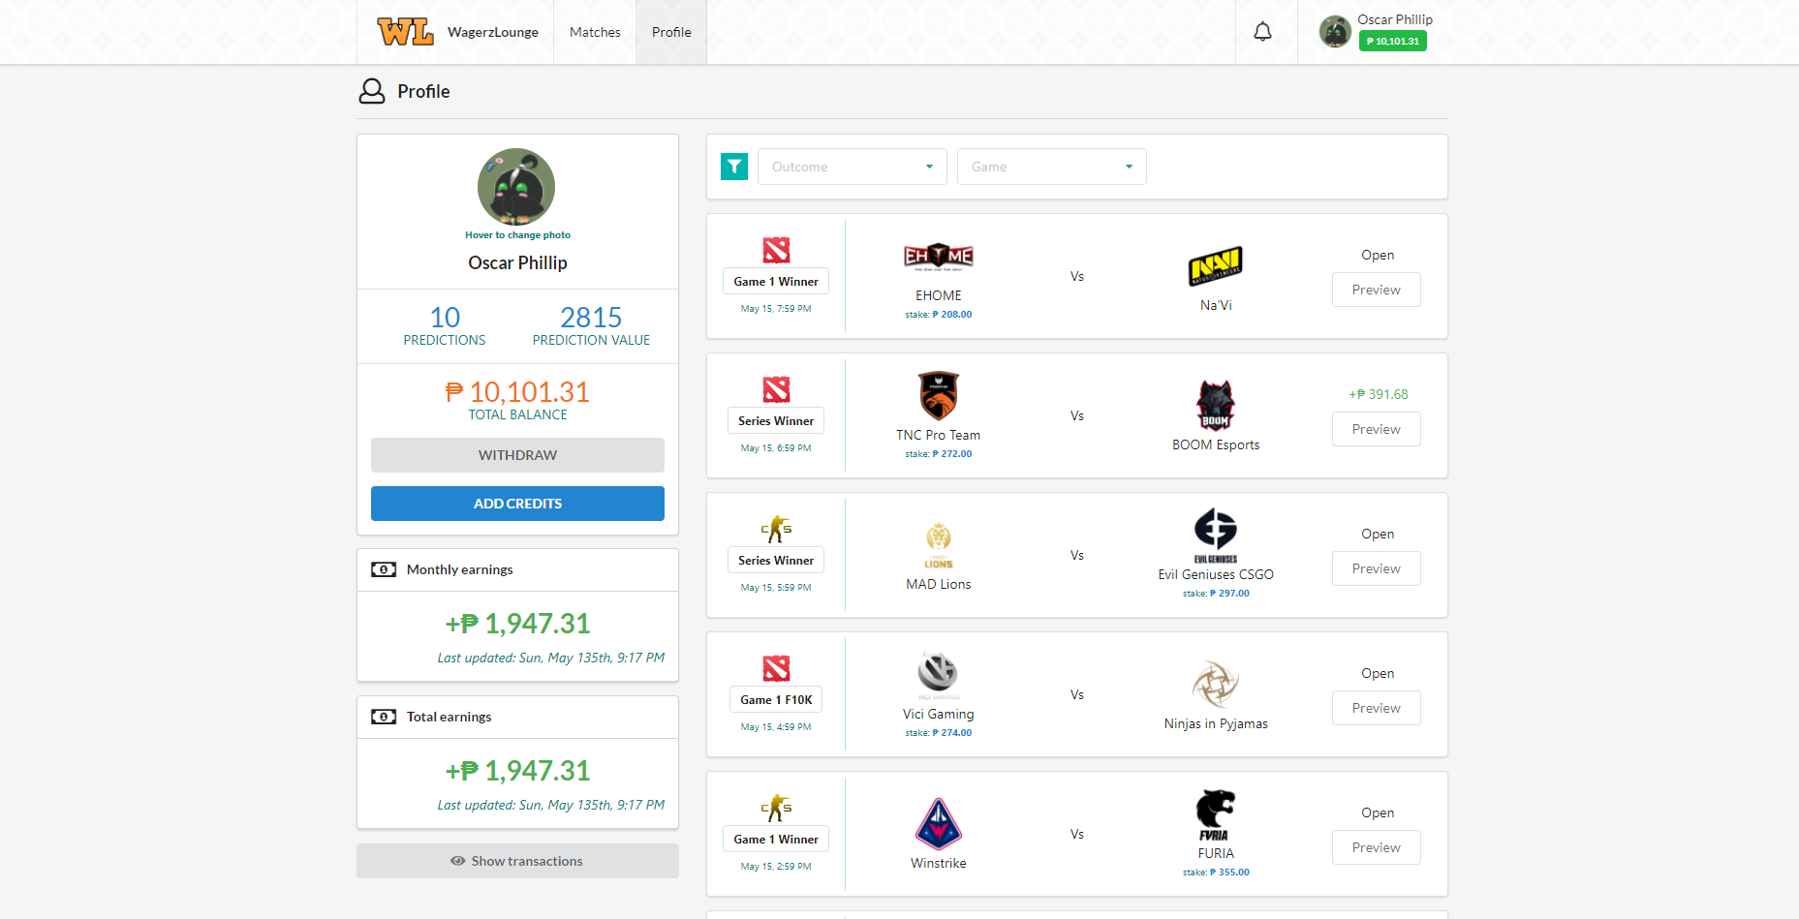This screenshot has height=919, width=1799.
Task: Click the person icon beside Profile heading
Action: pos(372,90)
